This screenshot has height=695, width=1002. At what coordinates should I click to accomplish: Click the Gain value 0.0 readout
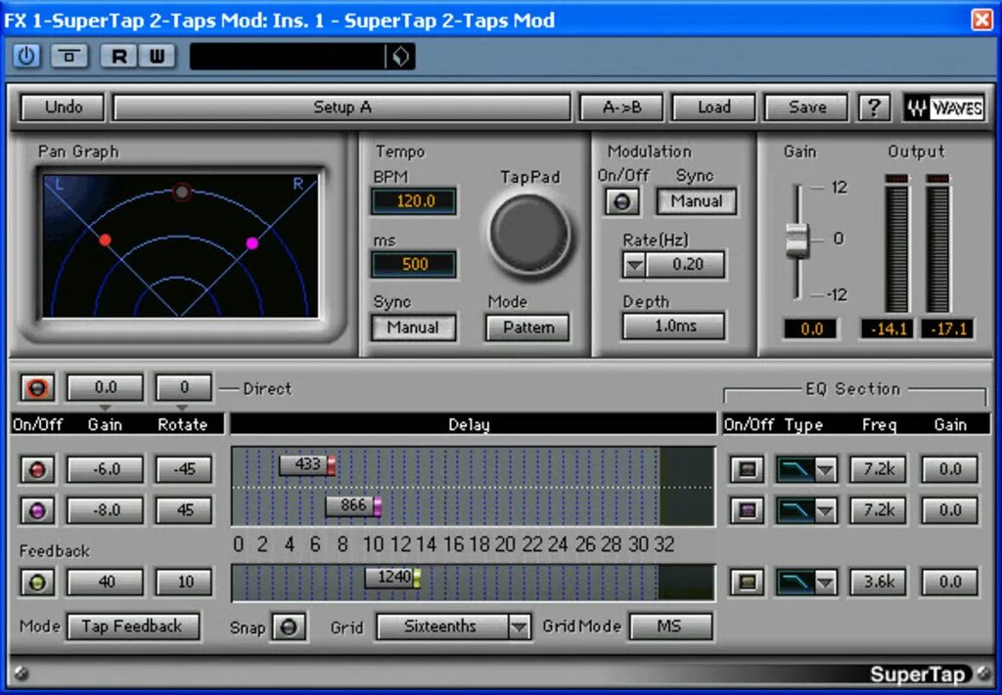point(811,329)
